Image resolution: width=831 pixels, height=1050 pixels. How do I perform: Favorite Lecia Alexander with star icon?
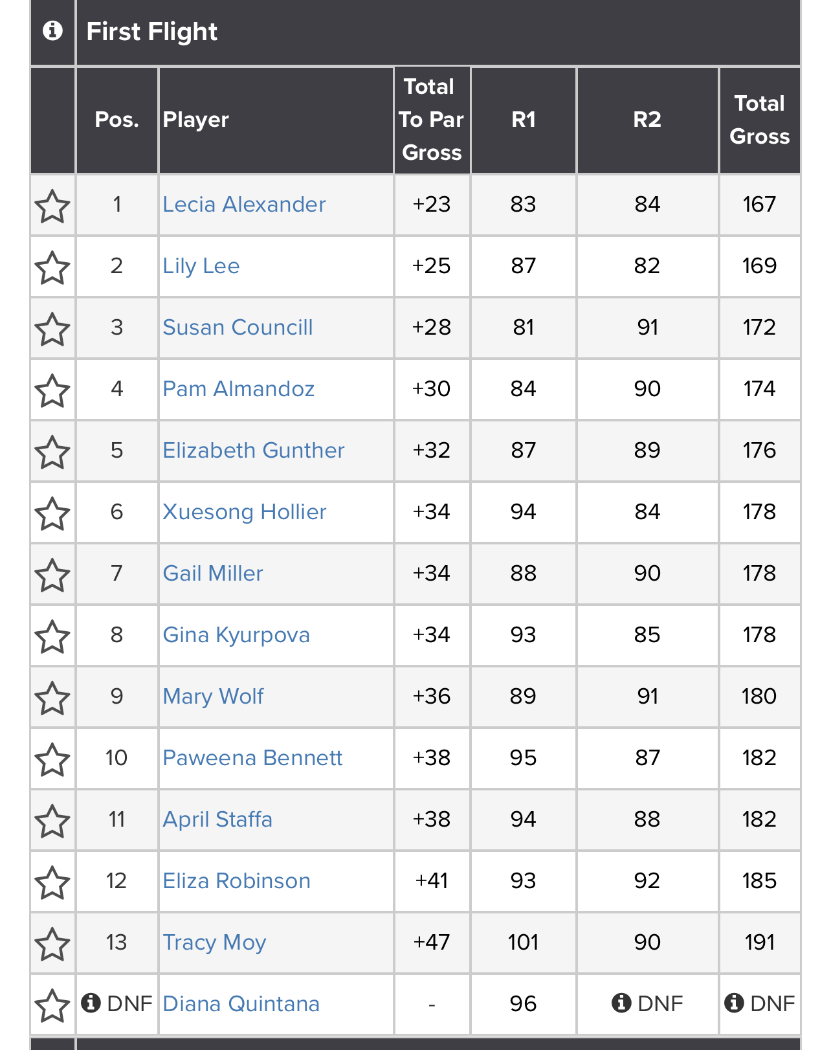[x=52, y=207]
